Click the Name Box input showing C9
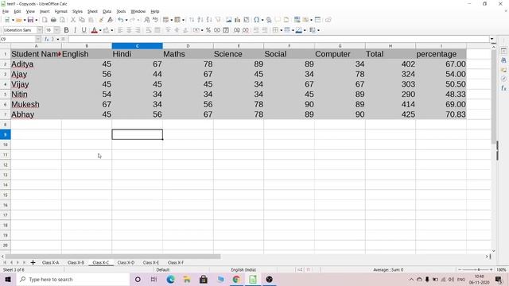509x286 pixels. 17,39
